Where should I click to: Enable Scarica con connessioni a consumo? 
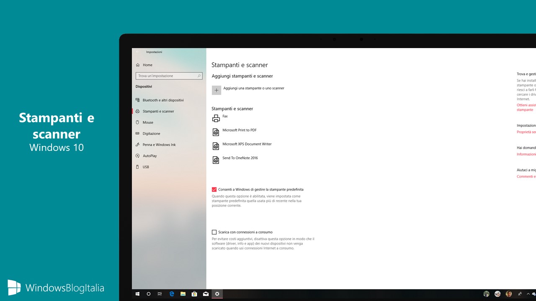(214, 232)
